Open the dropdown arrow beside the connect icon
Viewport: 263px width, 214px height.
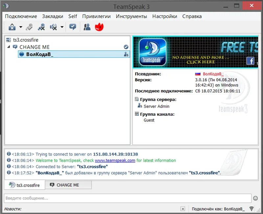(21, 27)
